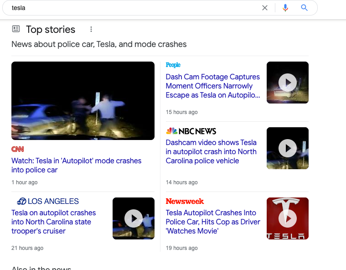
Task: Open the large CNN story thumbnail
Action: pos(83,101)
